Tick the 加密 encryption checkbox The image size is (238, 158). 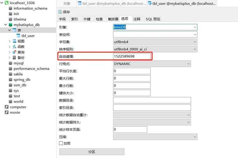click(61, 143)
